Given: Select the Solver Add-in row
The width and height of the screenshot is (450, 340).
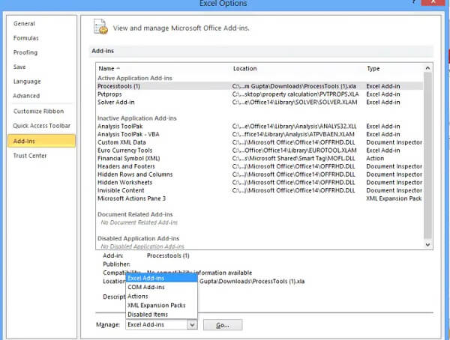Looking at the screenshot, I should [259, 102].
